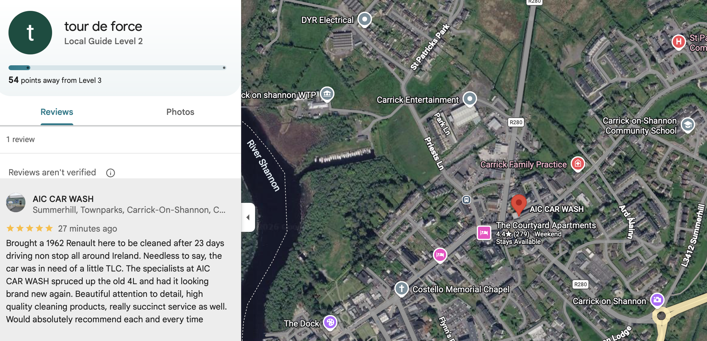Click the review text about 1962 Renault
The image size is (707, 341).
(x=117, y=281)
